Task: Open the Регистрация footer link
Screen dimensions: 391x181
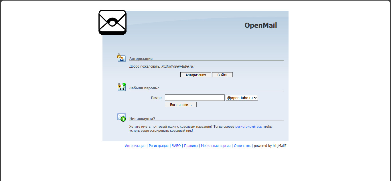Action: coord(159,146)
